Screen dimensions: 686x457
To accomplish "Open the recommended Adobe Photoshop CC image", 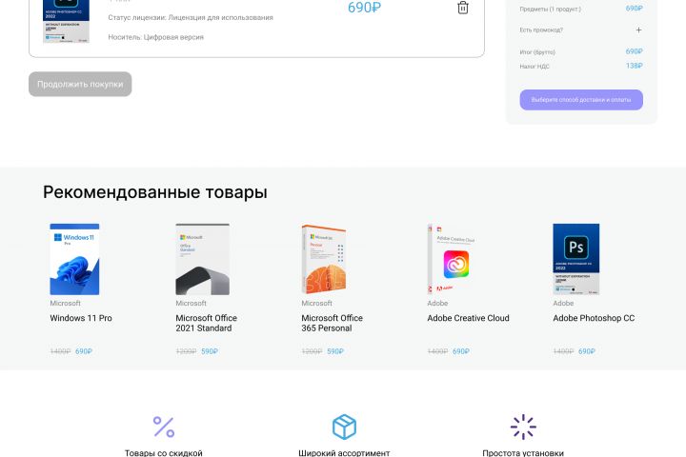I will (x=575, y=259).
